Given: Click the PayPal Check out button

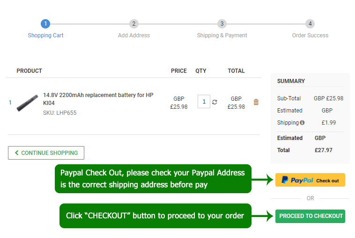Looking at the screenshot, I should [310, 180].
